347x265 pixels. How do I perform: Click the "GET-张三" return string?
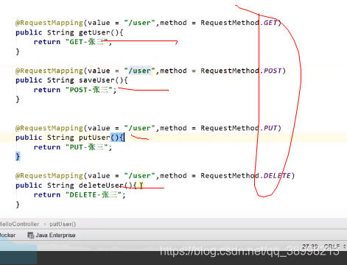point(87,42)
